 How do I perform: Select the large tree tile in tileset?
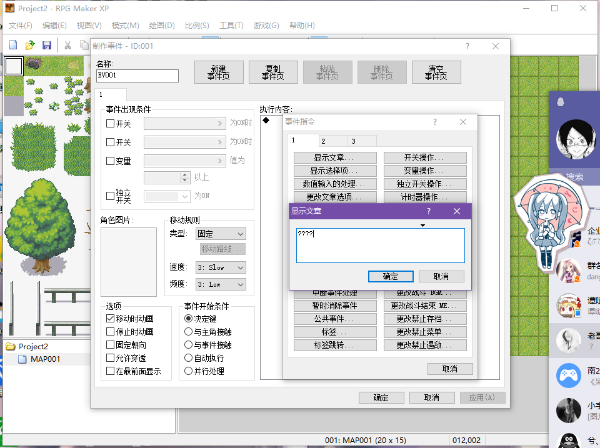point(41,226)
